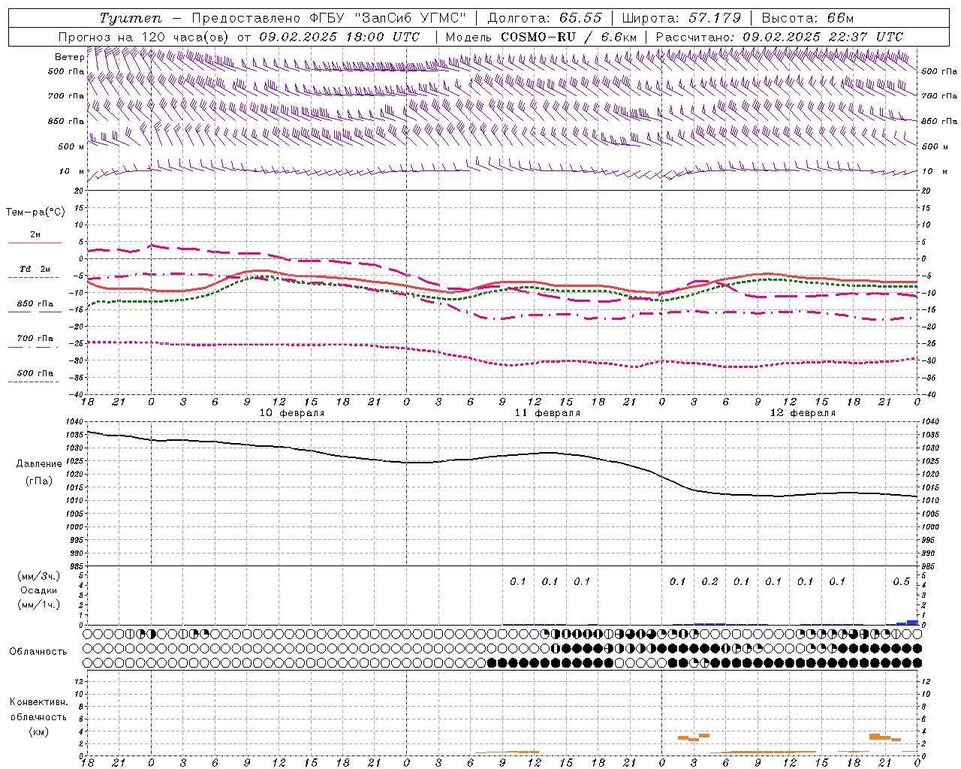
Task: Click the start time "09.02.2025 18:00 UTC"
Action: click(x=340, y=37)
